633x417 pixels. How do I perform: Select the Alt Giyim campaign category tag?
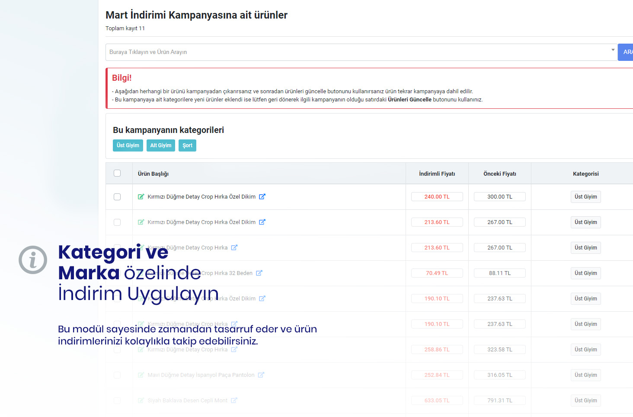161,145
